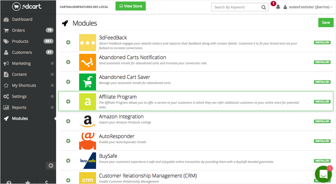Expand the BuySafe module options

68,161
